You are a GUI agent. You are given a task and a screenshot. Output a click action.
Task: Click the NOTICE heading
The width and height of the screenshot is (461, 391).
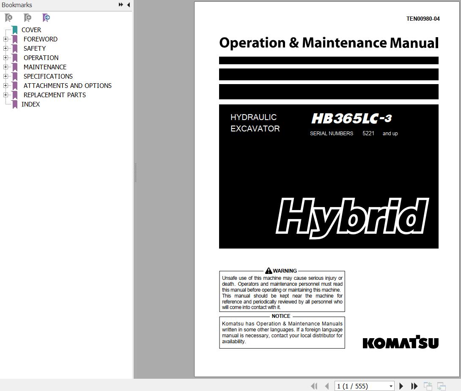(281, 316)
